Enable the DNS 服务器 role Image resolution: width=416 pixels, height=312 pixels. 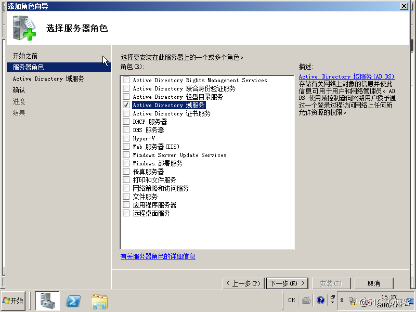[126, 129]
